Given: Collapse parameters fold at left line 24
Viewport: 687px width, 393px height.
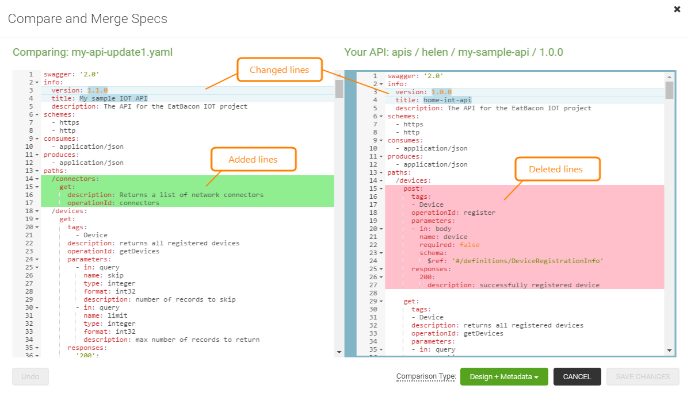Looking at the screenshot, I should coord(37,260).
